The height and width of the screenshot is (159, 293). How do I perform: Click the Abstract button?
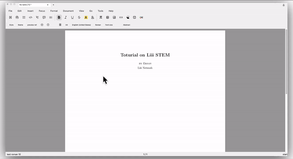coord(126,25)
